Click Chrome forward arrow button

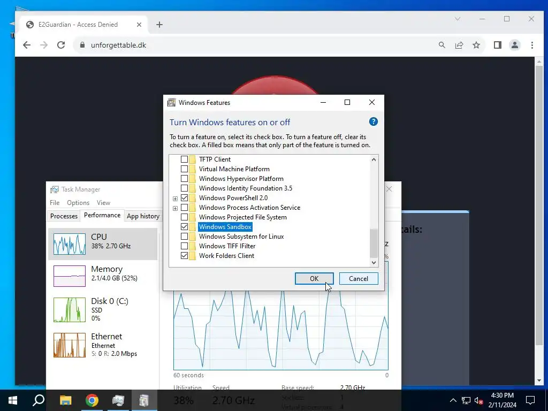(x=44, y=45)
